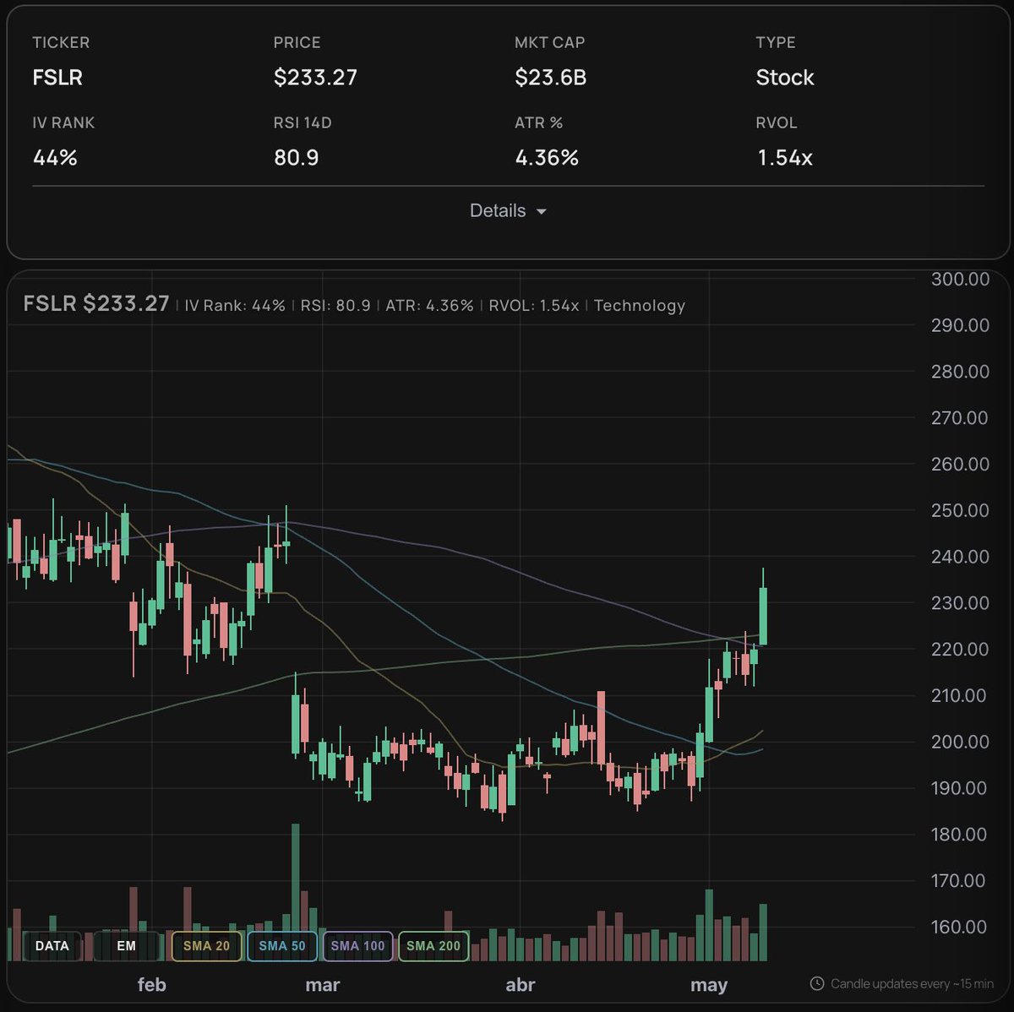
Task: Click the 250.00 price axis label
Action: (960, 510)
